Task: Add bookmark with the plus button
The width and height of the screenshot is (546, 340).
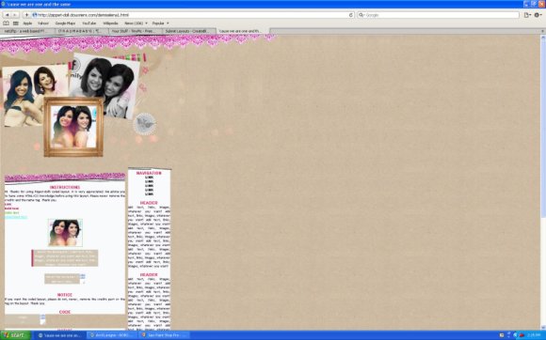Action: point(26,15)
